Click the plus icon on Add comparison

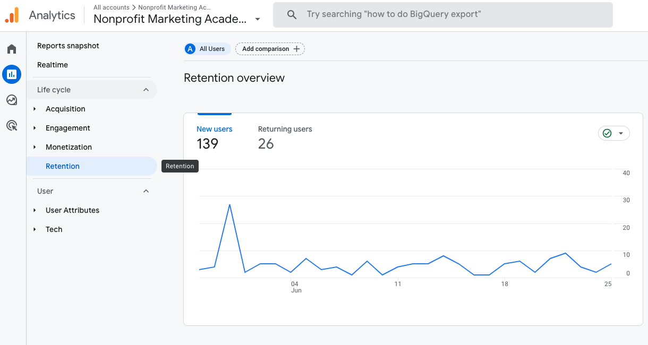pyautogui.click(x=296, y=49)
